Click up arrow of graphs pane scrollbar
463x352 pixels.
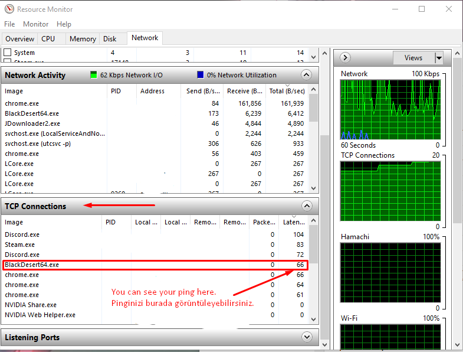click(x=457, y=53)
